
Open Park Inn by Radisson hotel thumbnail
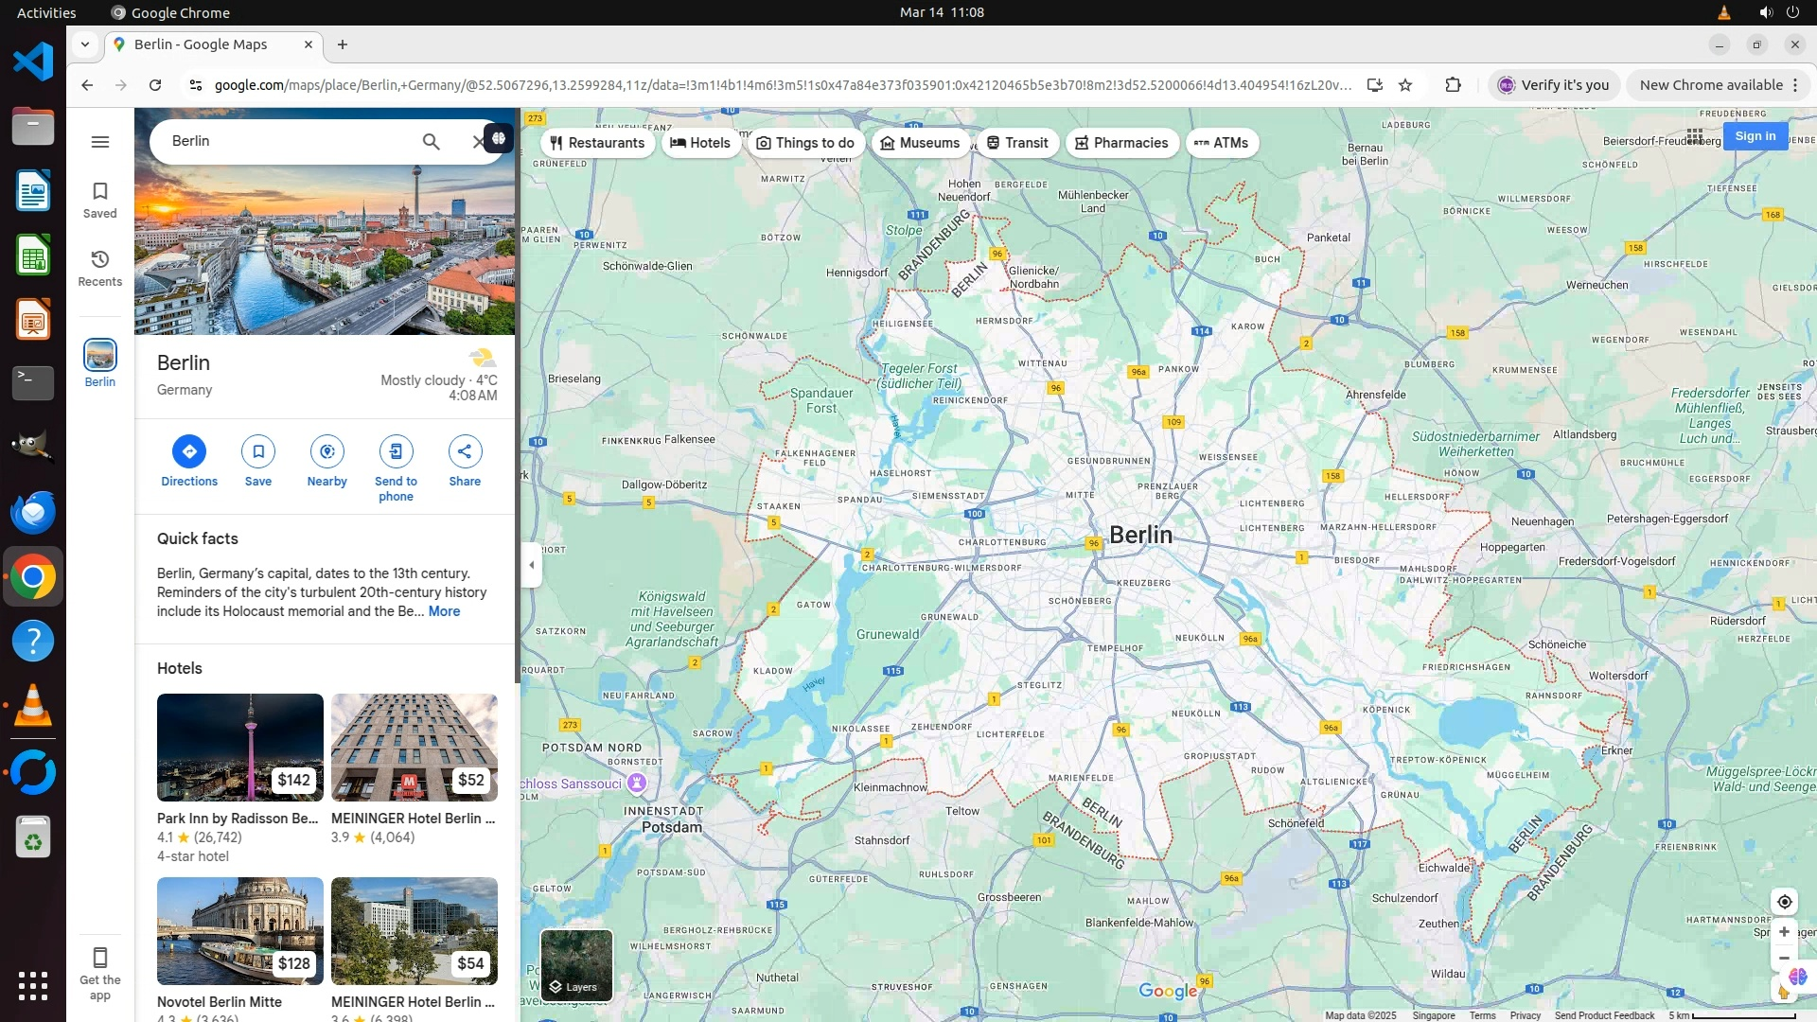coord(239,748)
